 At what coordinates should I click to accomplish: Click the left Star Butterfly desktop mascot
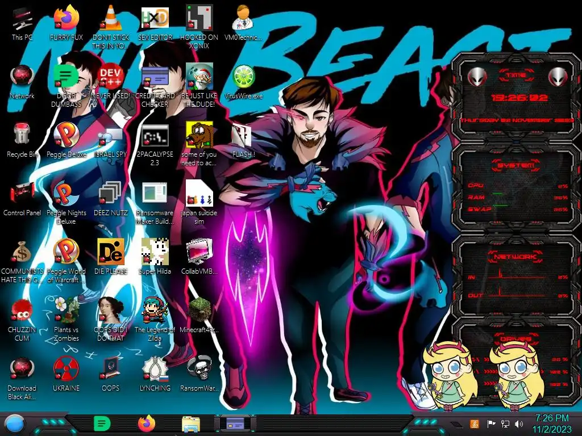click(x=450, y=376)
